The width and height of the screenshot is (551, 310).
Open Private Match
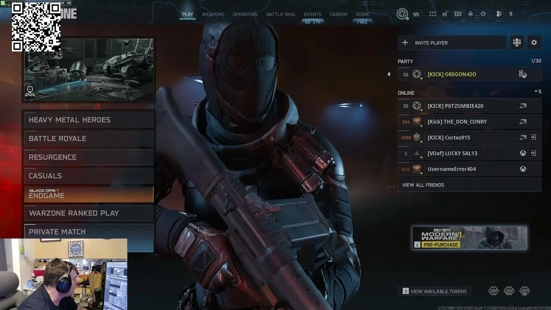pos(89,232)
